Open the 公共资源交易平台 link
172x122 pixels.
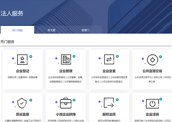143,77
